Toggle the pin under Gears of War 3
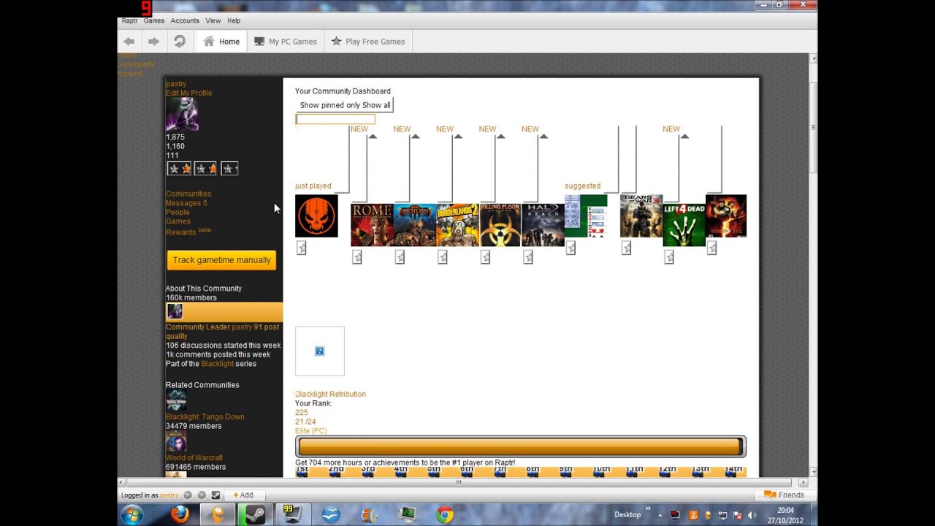 pos(626,248)
